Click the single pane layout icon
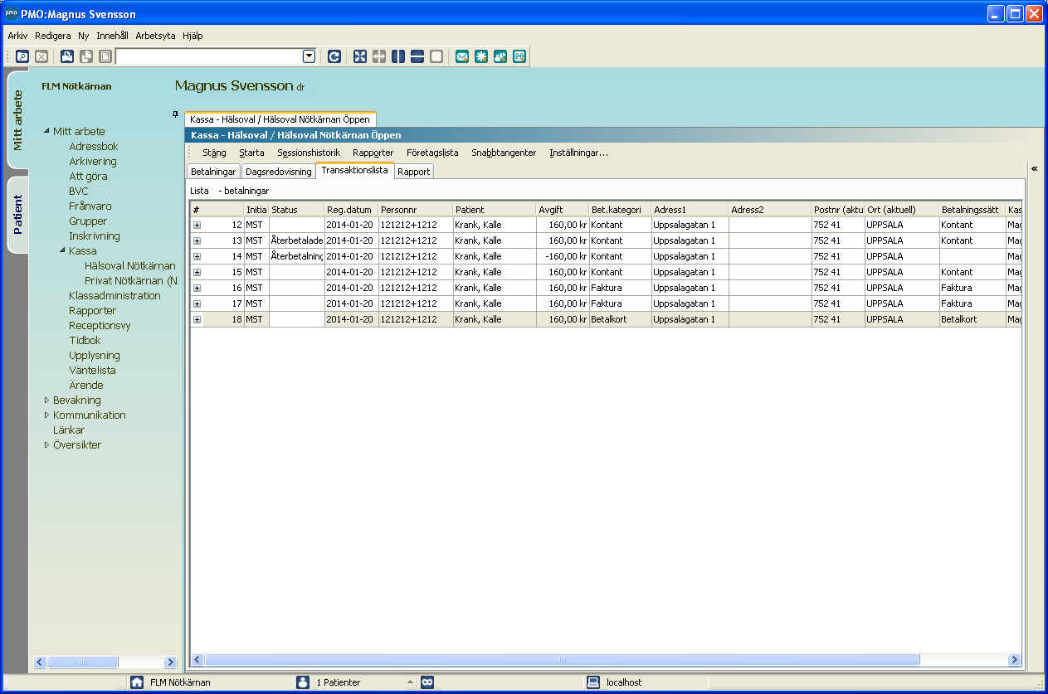 [x=436, y=56]
